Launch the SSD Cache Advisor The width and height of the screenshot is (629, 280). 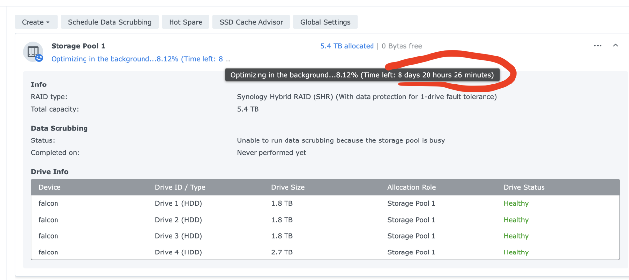pyautogui.click(x=251, y=22)
